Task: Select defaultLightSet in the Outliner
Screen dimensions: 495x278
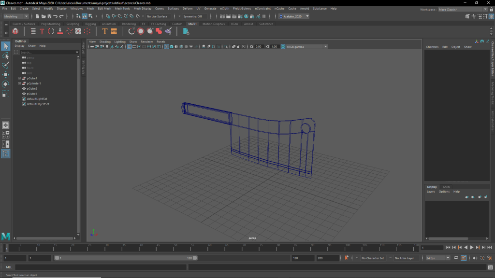Action: tap(37, 99)
